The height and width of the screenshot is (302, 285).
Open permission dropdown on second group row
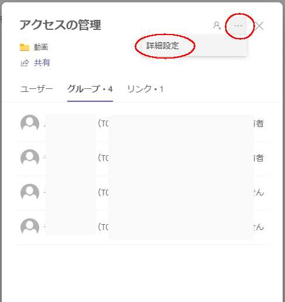coord(259,158)
